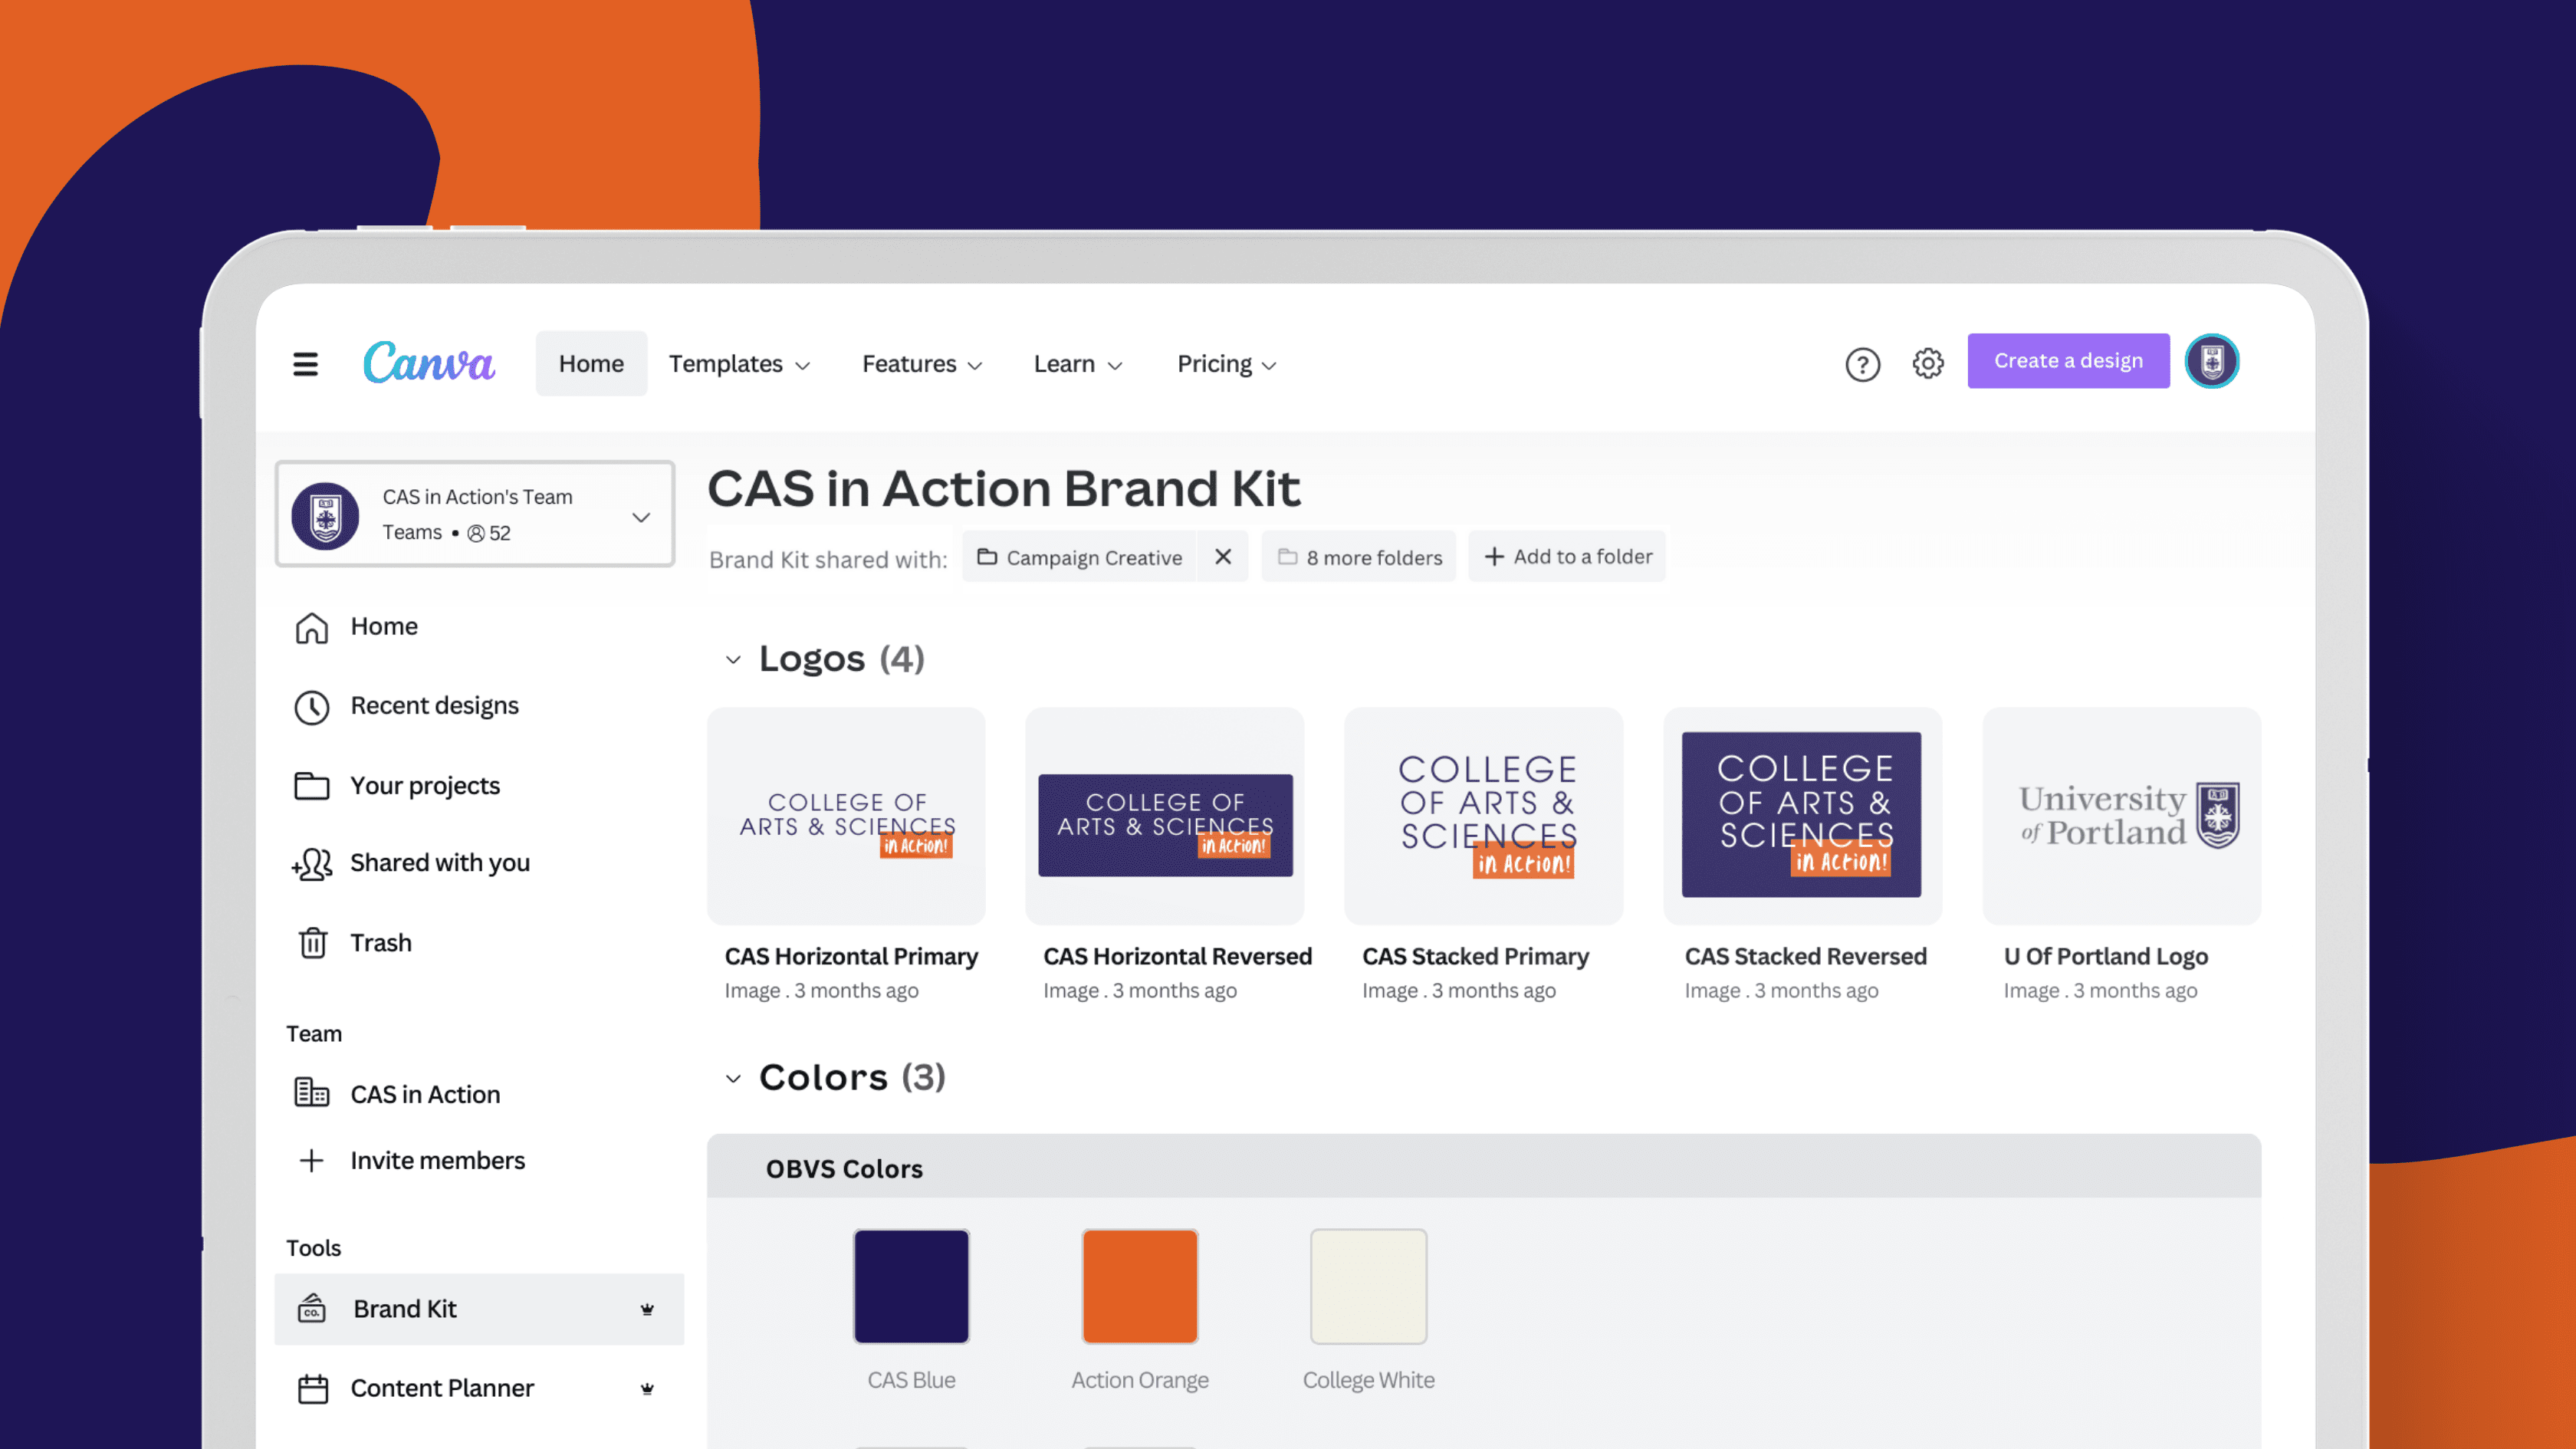Select Shared with you

[x=440, y=863]
